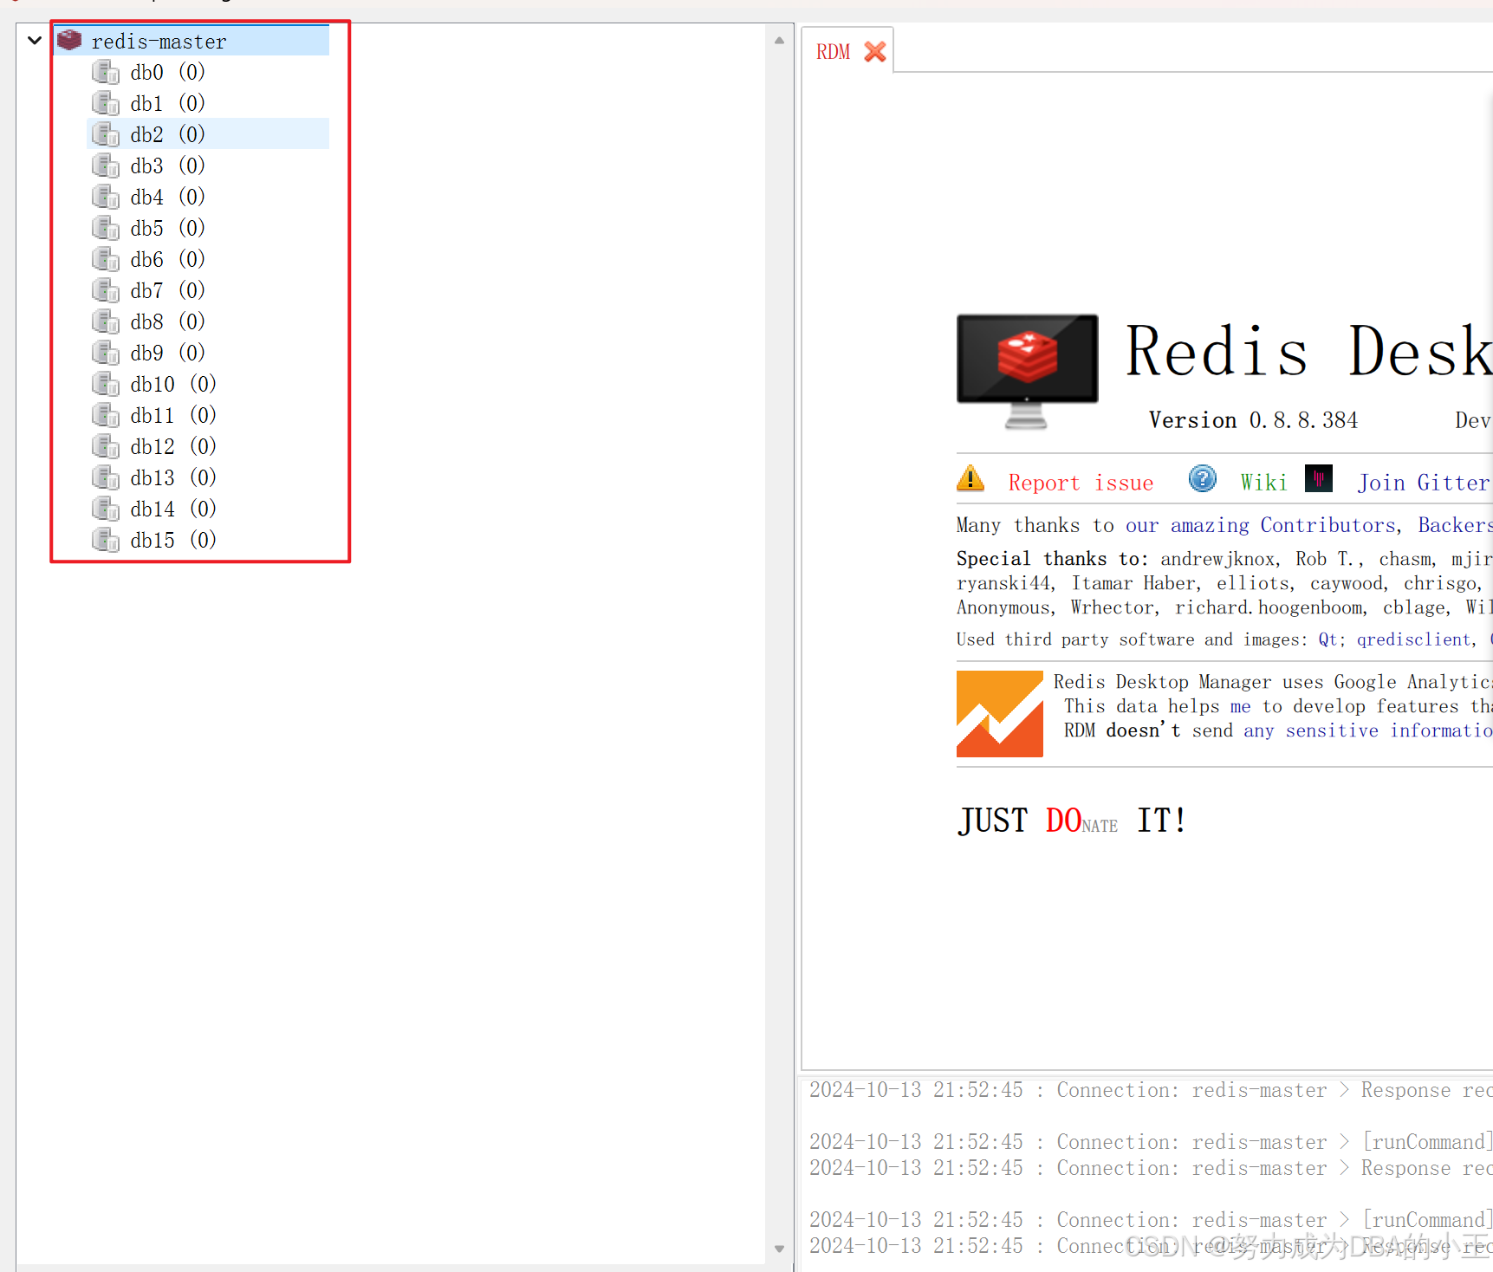The width and height of the screenshot is (1493, 1272).
Task: Click the tree panel scroll down arrow
Action: (779, 1249)
